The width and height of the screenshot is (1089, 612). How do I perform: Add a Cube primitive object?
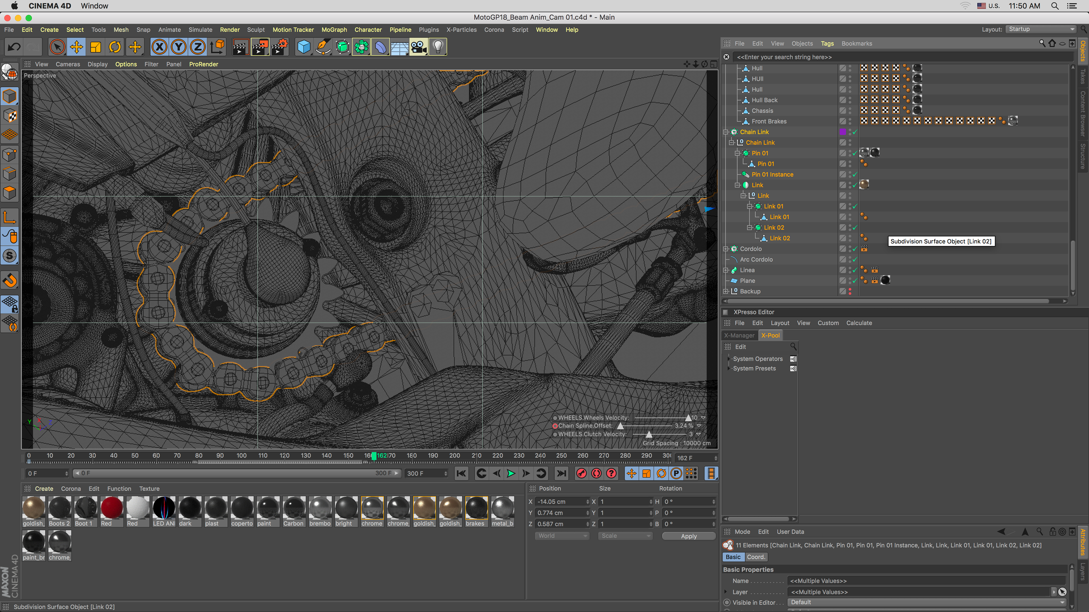[x=303, y=47]
